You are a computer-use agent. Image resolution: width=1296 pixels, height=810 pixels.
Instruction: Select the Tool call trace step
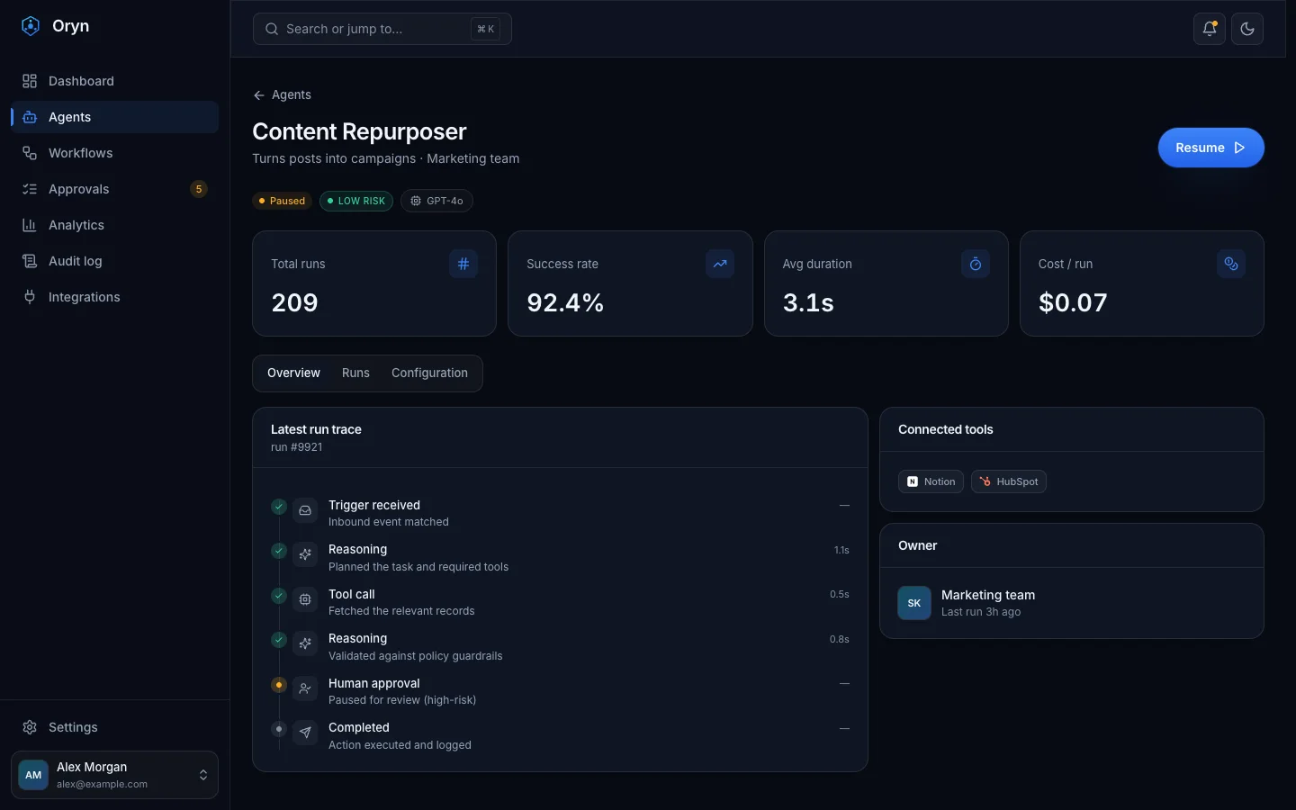[x=560, y=602]
